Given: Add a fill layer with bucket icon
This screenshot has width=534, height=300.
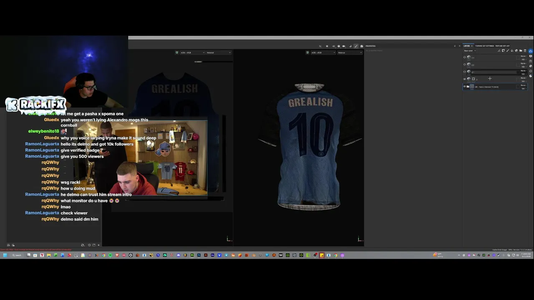Looking at the screenshot, I should pos(512,51).
